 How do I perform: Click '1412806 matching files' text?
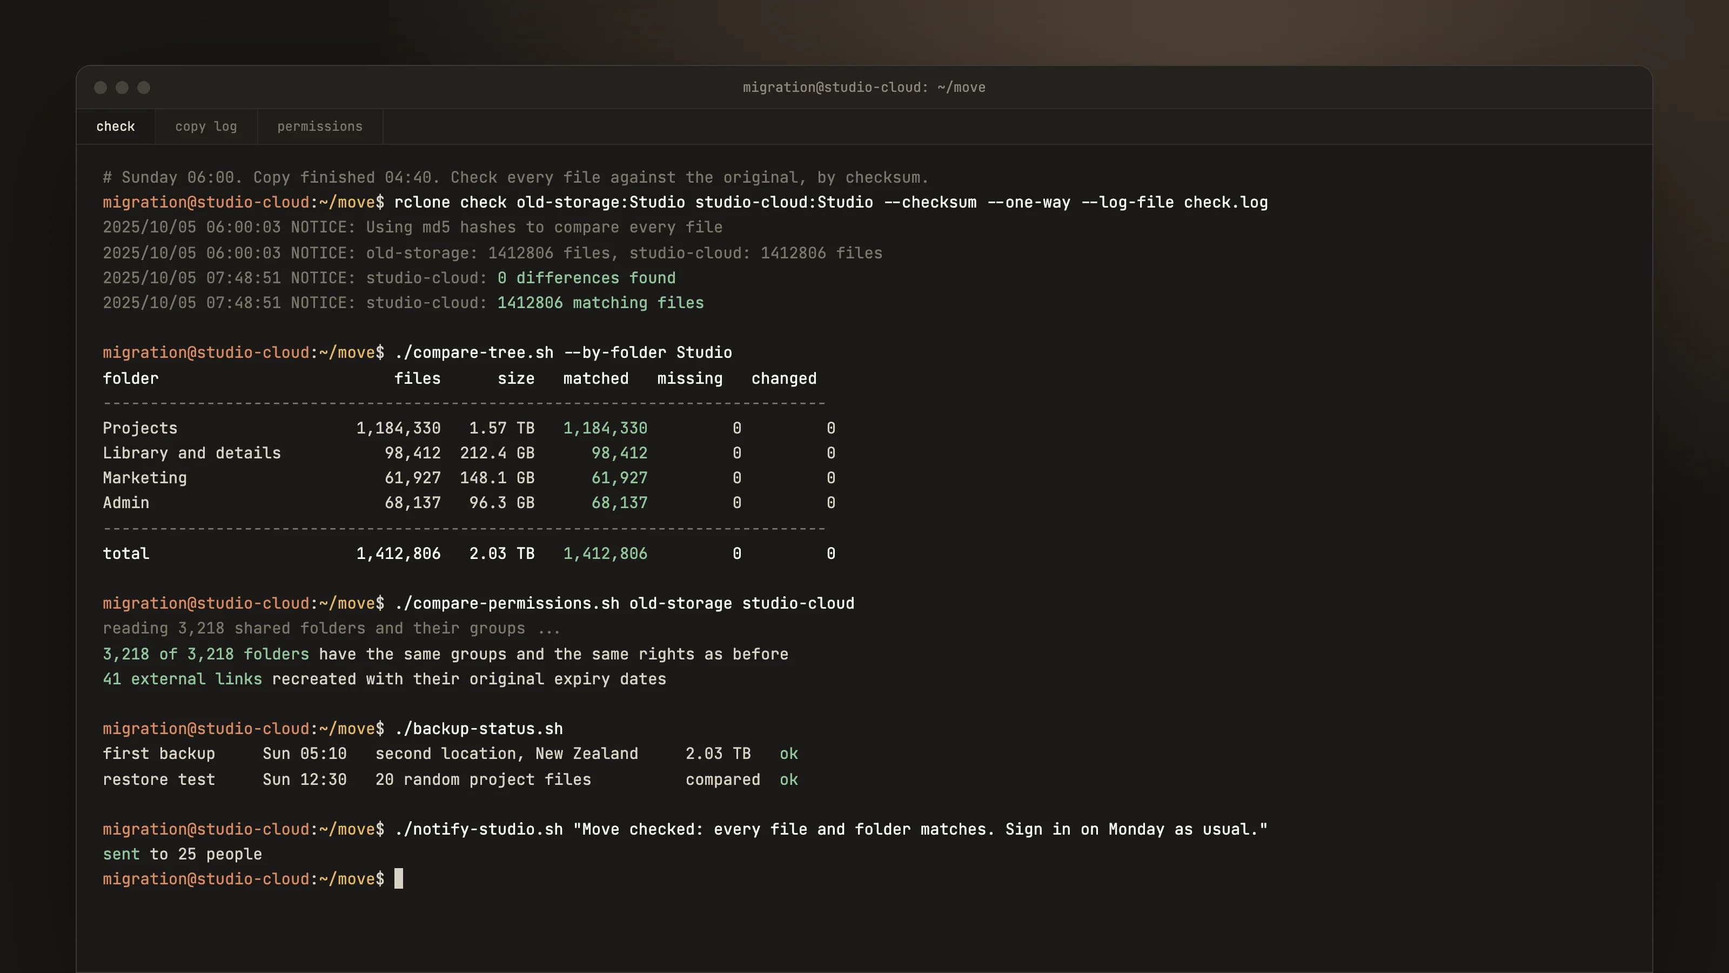601,303
